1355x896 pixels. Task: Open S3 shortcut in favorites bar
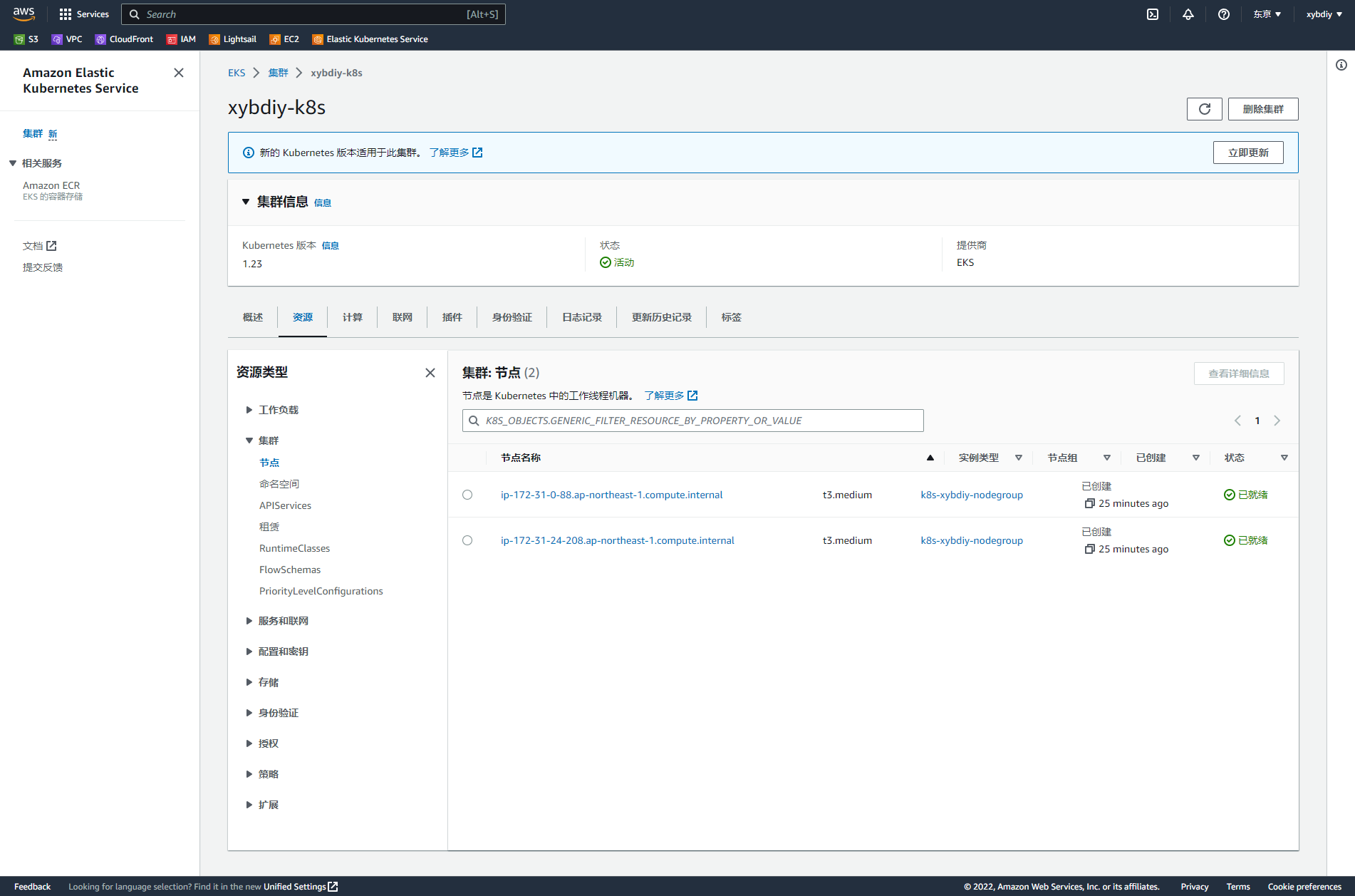pyautogui.click(x=26, y=39)
